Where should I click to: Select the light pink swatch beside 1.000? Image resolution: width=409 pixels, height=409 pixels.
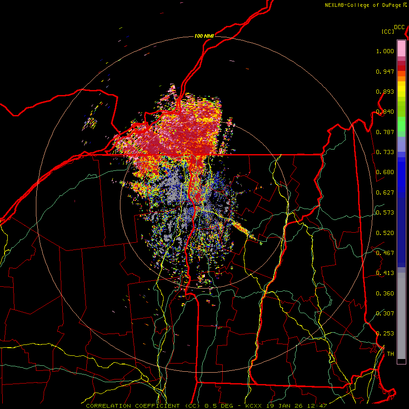(401, 49)
